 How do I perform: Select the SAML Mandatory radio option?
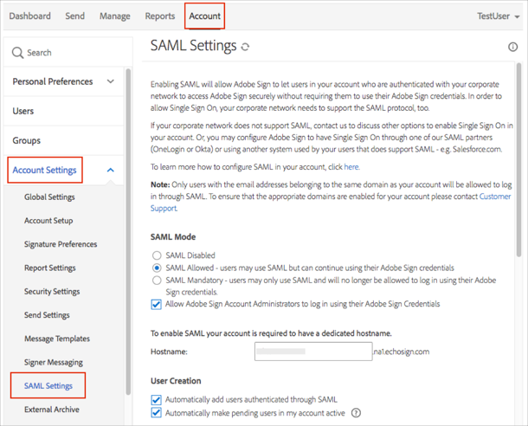157,280
